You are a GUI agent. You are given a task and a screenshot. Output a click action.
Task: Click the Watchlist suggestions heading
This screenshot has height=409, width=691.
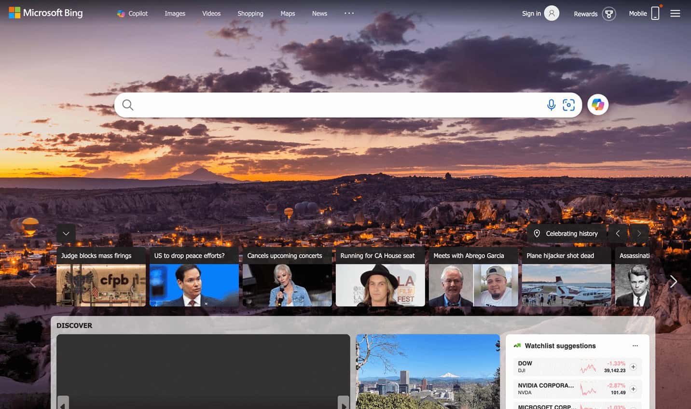(x=560, y=346)
